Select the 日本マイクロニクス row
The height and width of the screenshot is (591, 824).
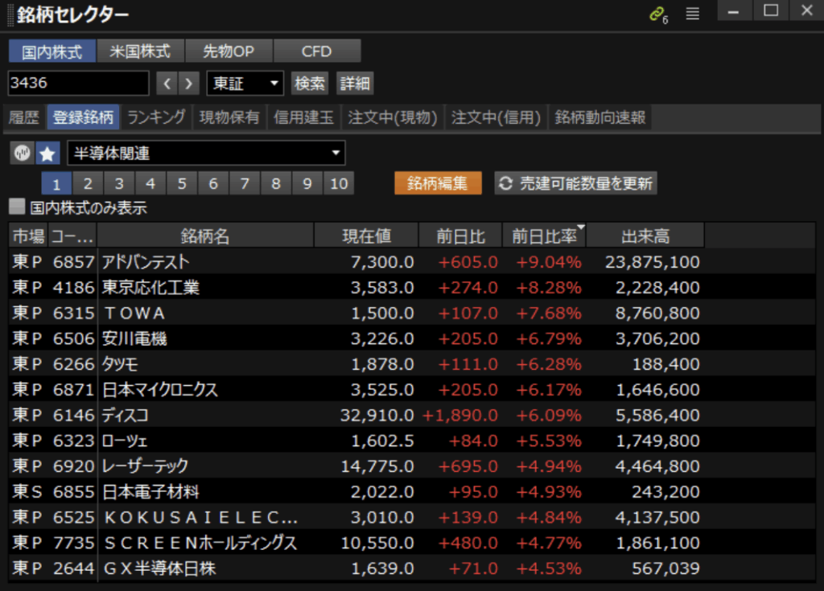coord(412,389)
